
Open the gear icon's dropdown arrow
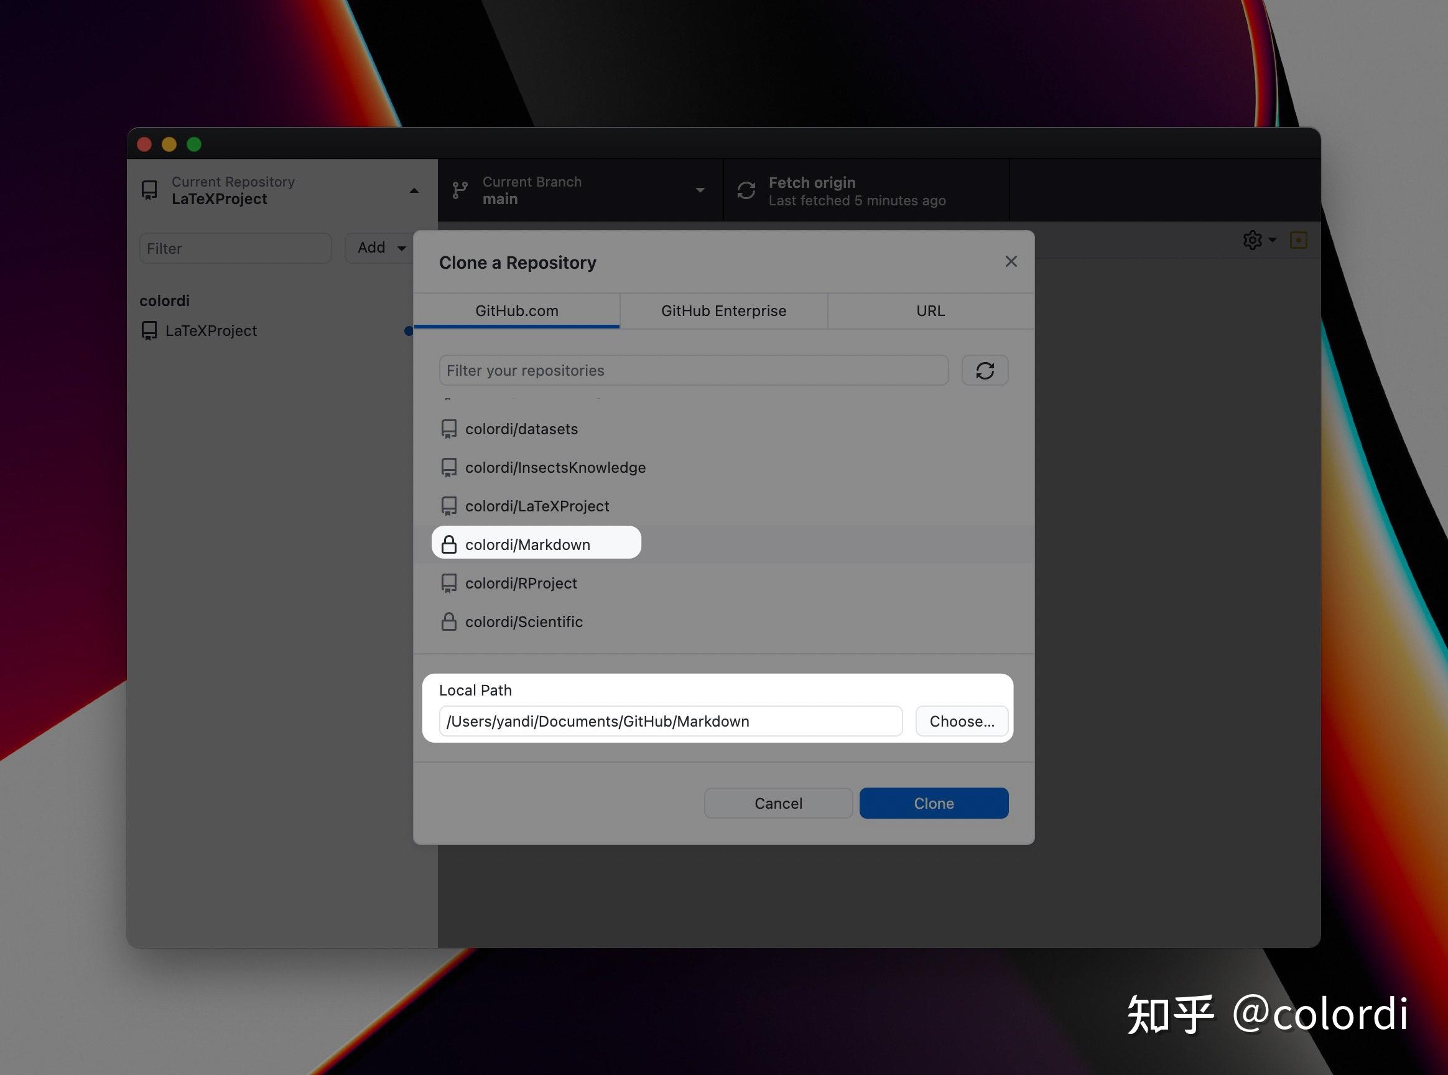click(x=1272, y=240)
